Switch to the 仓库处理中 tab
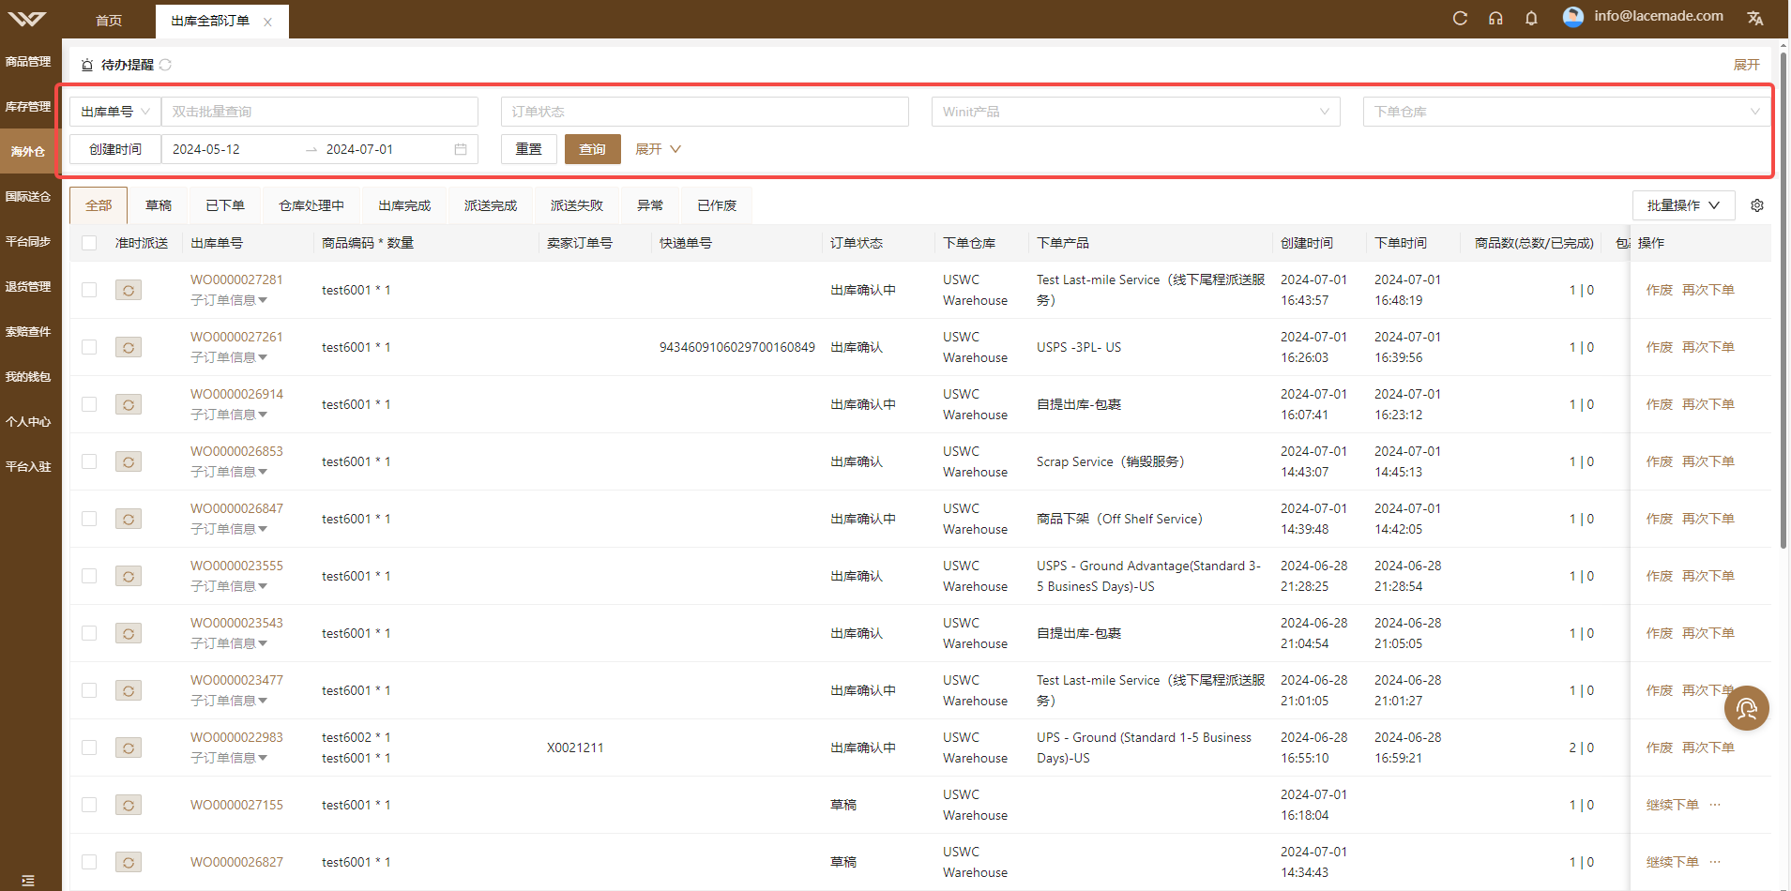 click(311, 205)
